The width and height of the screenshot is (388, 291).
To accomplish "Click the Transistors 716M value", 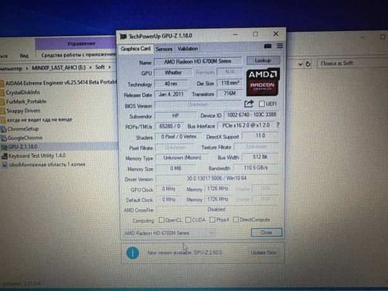I will point(230,94).
